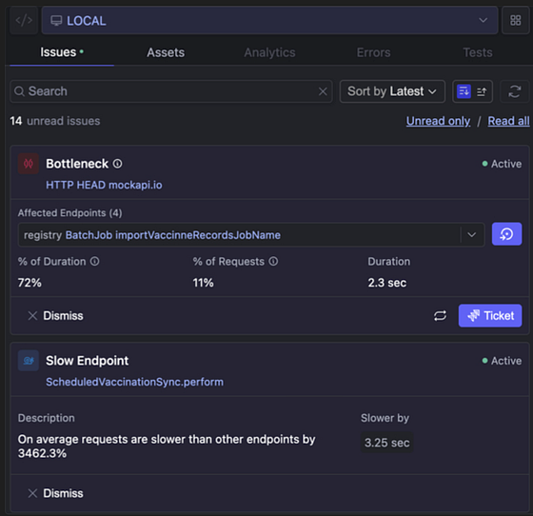
Task: Show info for % of Duration
Action: pyautogui.click(x=95, y=261)
